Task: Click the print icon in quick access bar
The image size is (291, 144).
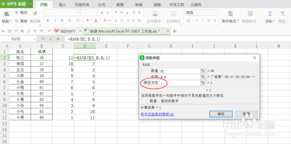Action: click(22, 31)
